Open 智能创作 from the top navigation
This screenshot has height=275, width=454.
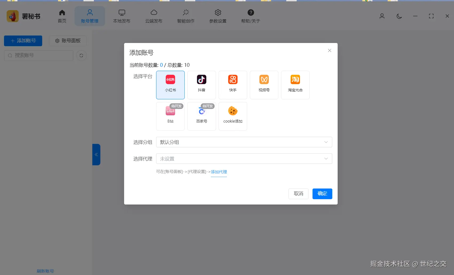[x=186, y=16]
